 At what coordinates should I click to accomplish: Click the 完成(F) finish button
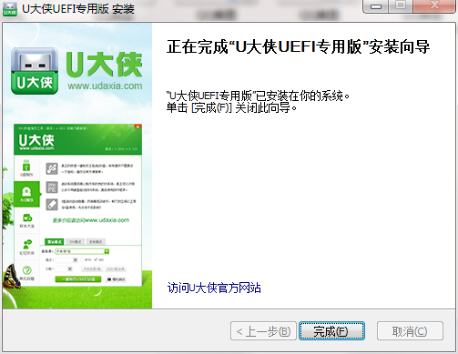pos(331,331)
